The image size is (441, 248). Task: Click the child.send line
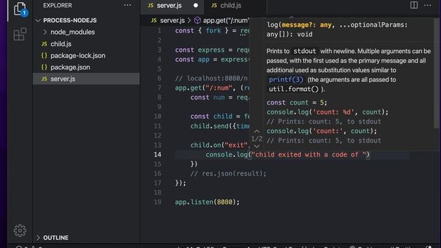pos(220,126)
